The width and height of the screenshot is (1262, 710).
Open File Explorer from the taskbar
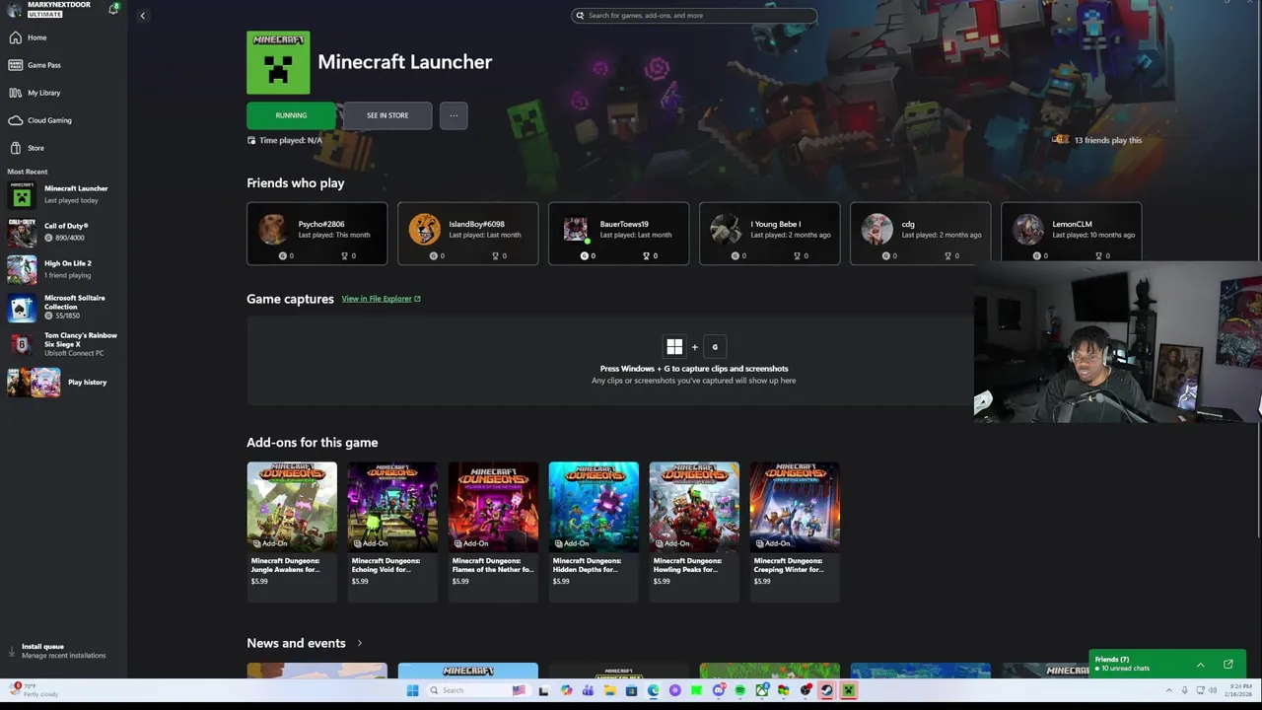[x=609, y=690]
